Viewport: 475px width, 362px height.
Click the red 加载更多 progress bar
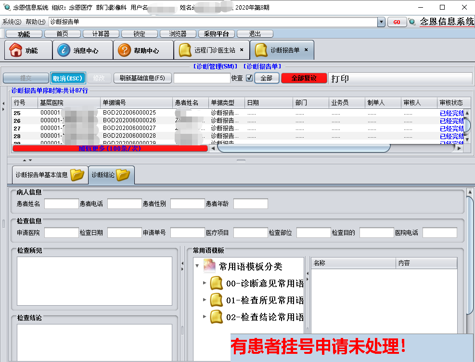[110, 148]
